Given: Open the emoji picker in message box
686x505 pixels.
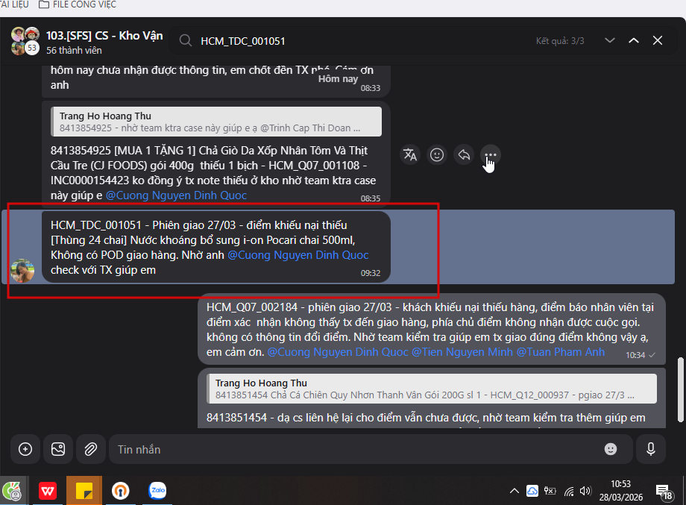Looking at the screenshot, I should [610, 449].
